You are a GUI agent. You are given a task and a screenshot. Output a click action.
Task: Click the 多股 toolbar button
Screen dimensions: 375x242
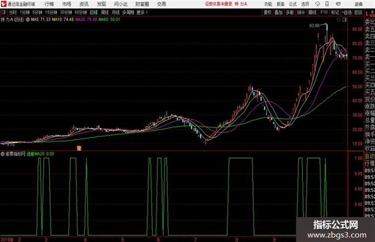click(x=290, y=12)
